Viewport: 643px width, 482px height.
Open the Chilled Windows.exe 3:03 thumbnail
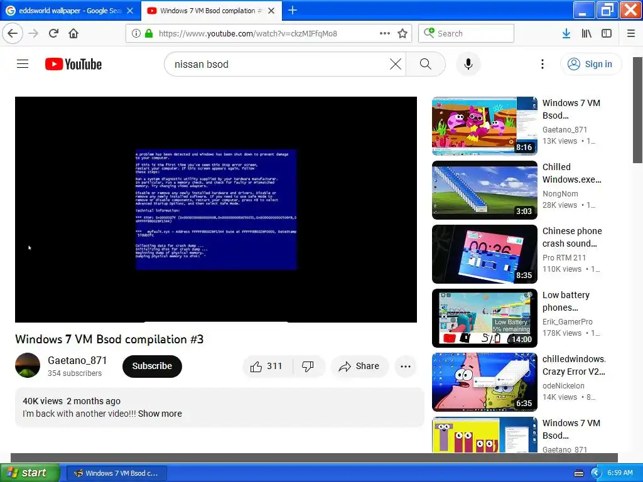tap(484, 190)
